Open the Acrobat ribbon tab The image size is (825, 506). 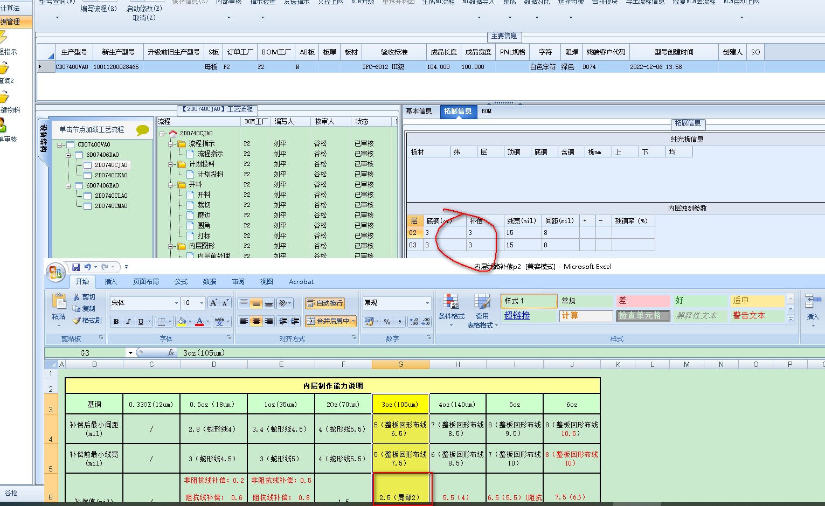(x=301, y=282)
